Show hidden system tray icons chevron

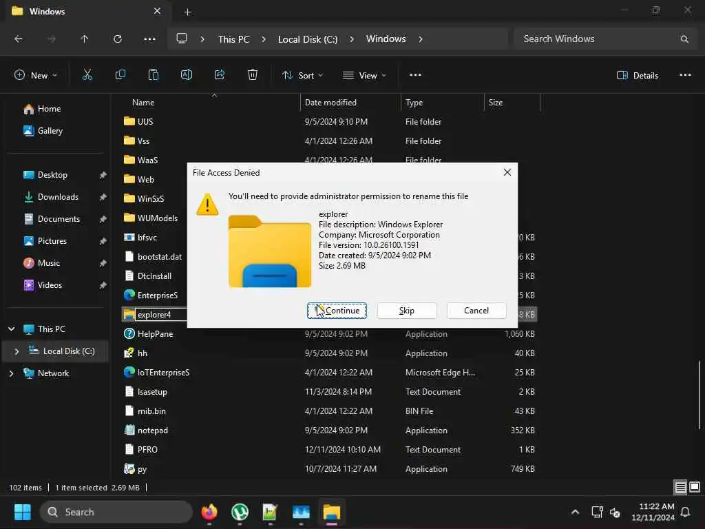(x=575, y=512)
